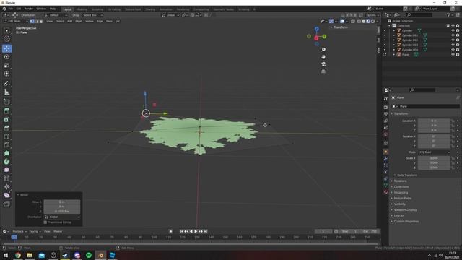
Task: Open the Modifiers wrench properties tab
Action: (x=385, y=159)
